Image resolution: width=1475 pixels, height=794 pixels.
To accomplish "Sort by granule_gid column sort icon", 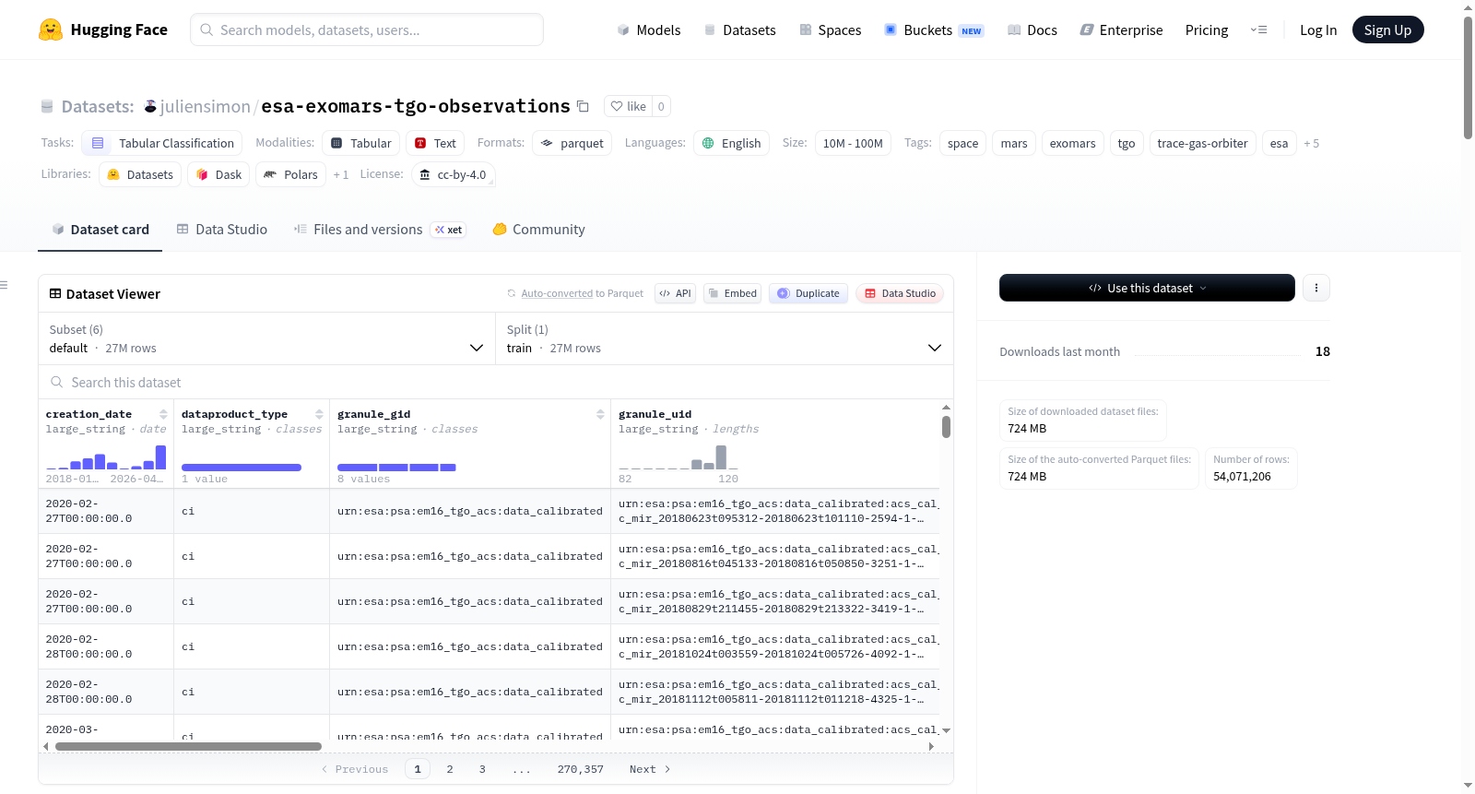I will coord(600,414).
